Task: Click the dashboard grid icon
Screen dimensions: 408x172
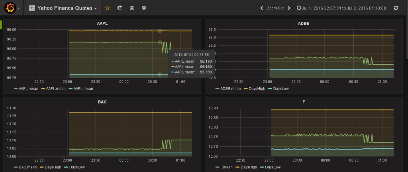Action: (x=32, y=8)
